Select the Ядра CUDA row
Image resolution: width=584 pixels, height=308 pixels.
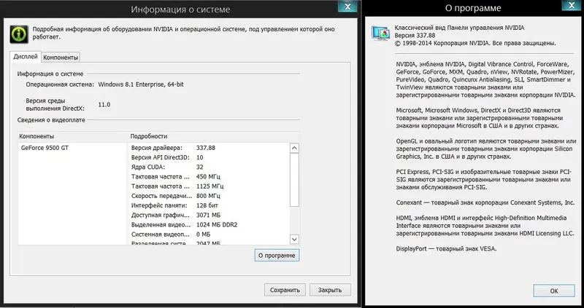210,167
